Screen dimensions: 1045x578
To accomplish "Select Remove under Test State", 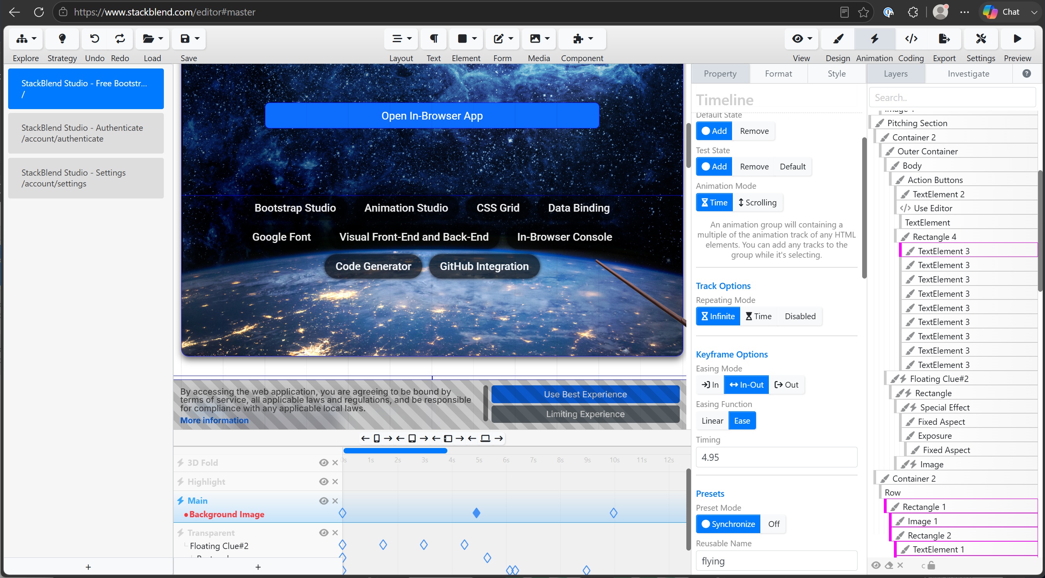I will point(754,167).
